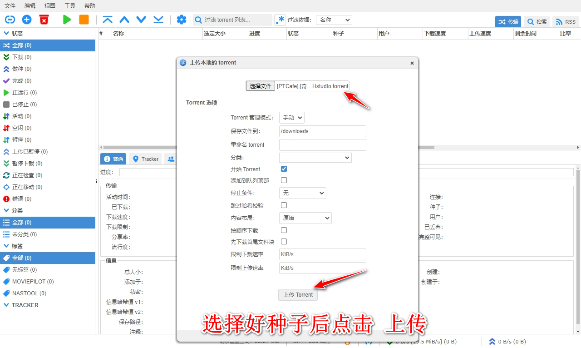This screenshot has height=348, width=581.
Task: Click the red delete torrent icon
Action: click(x=43, y=20)
